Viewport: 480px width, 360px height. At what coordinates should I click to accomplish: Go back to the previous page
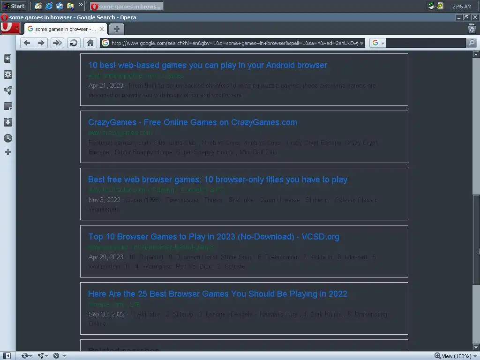pyautogui.click(x=27, y=43)
